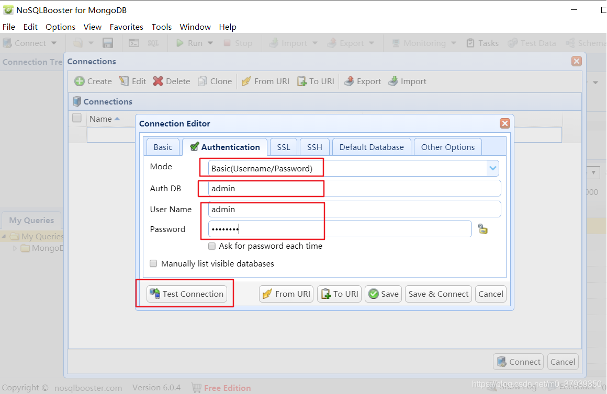
Task: Close the Connection Editor dialog
Action: (x=505, y=123)
